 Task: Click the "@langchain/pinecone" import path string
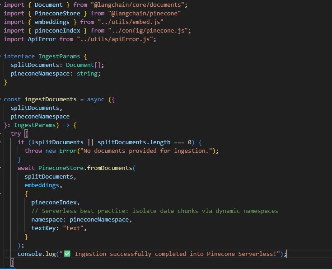coord(145,14)
